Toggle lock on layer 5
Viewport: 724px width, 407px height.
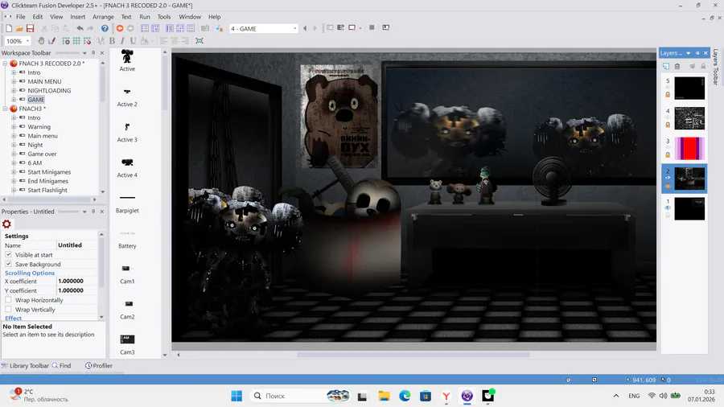pos(668,95)
